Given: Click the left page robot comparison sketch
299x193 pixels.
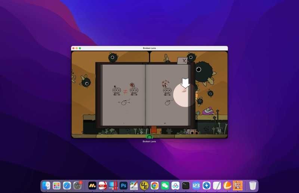Looking at the screenshot, I should [x=125, y=89].
